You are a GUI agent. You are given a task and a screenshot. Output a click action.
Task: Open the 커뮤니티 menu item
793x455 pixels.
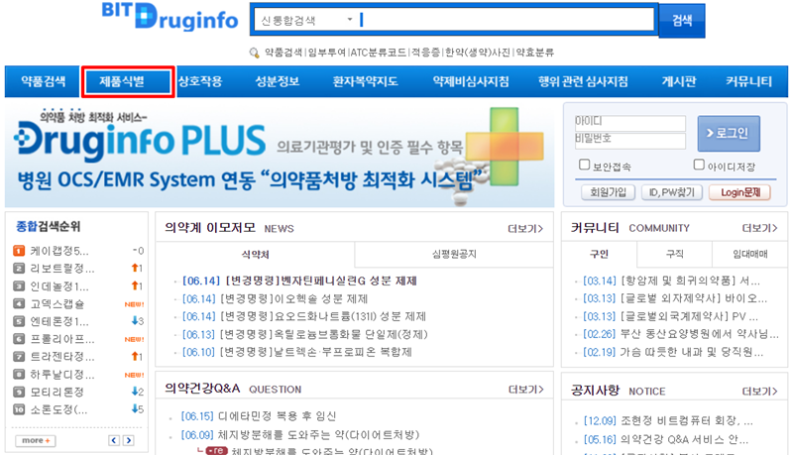(x=749, y=81)
